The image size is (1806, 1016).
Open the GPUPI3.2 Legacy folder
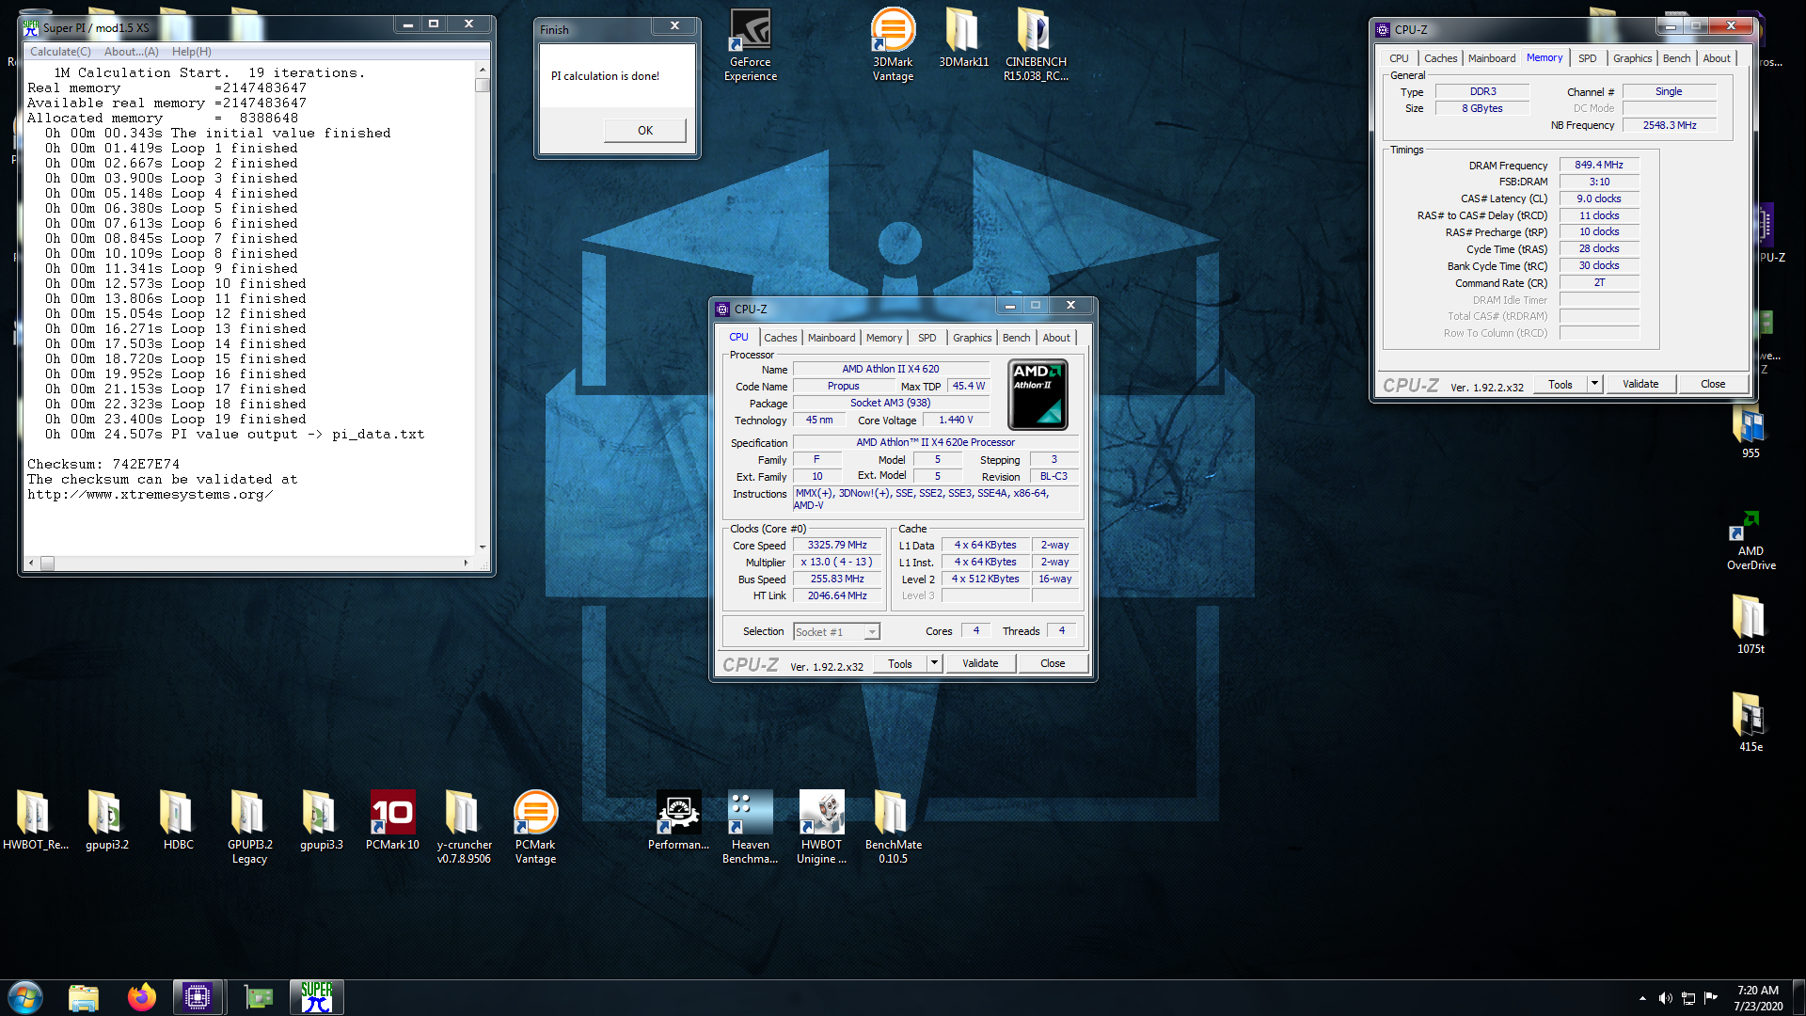pyautogui.click(x=249, y=827)
